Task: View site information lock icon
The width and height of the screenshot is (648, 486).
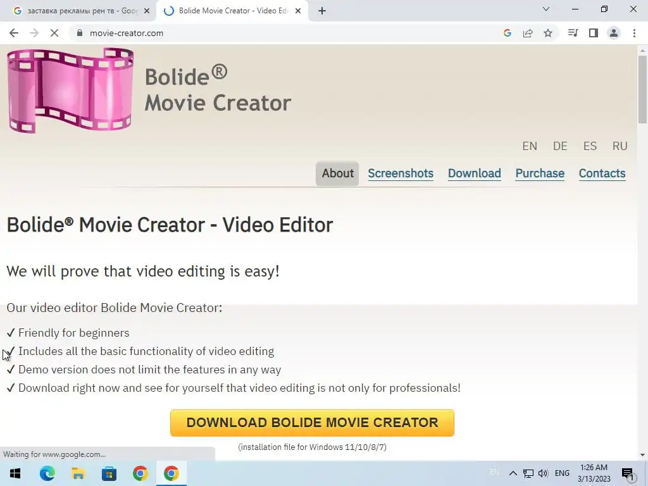Action: (x=80, y=33)
